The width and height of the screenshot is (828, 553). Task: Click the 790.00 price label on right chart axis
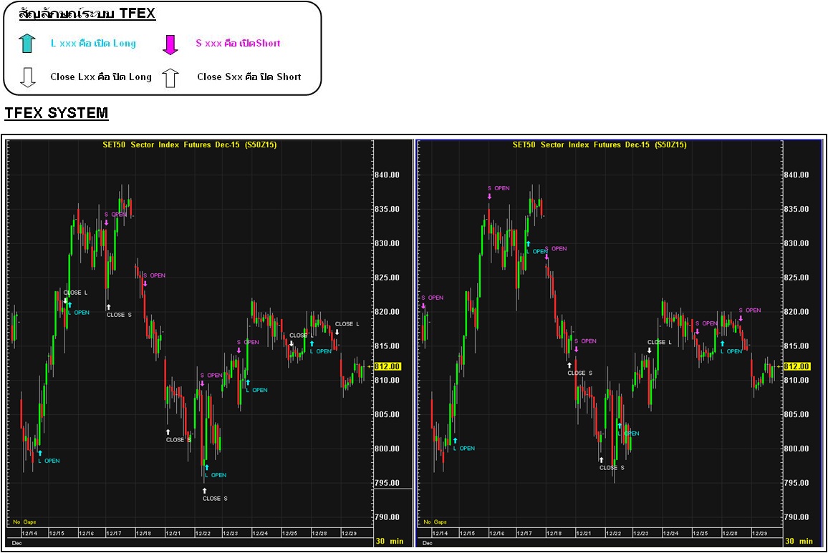(x=796, y=517)
